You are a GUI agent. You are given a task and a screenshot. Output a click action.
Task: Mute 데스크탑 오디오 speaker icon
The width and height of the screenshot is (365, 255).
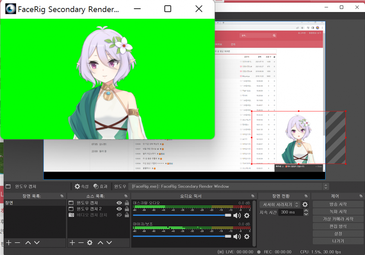coord(237,216)
